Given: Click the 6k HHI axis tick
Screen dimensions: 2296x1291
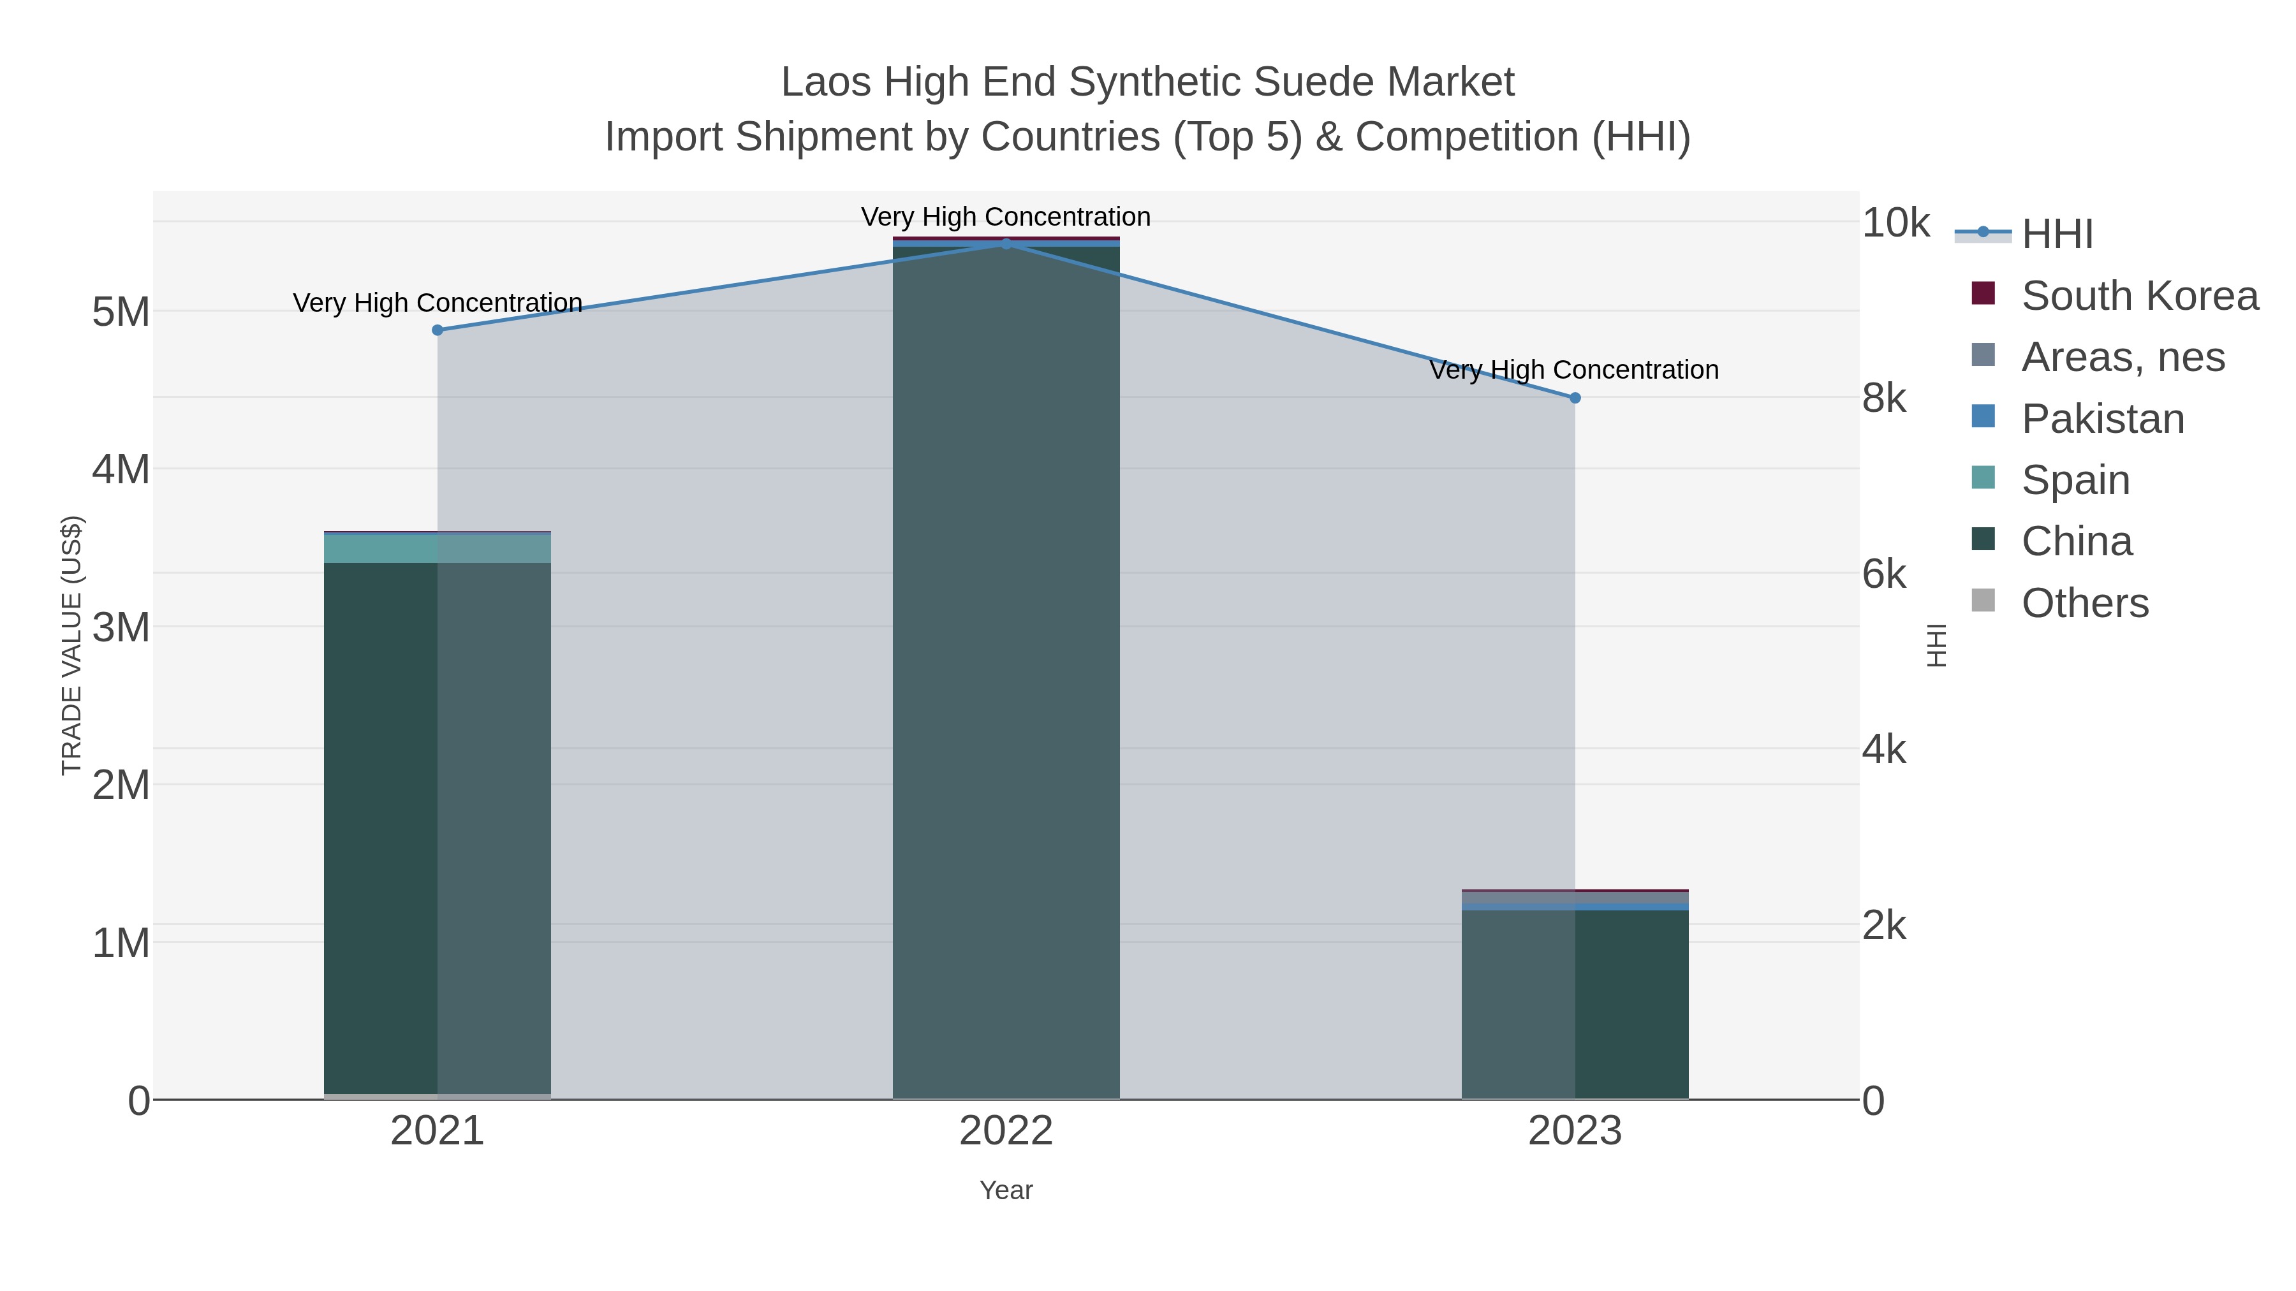Looking at the screenshot, I should pos(1885,574).
